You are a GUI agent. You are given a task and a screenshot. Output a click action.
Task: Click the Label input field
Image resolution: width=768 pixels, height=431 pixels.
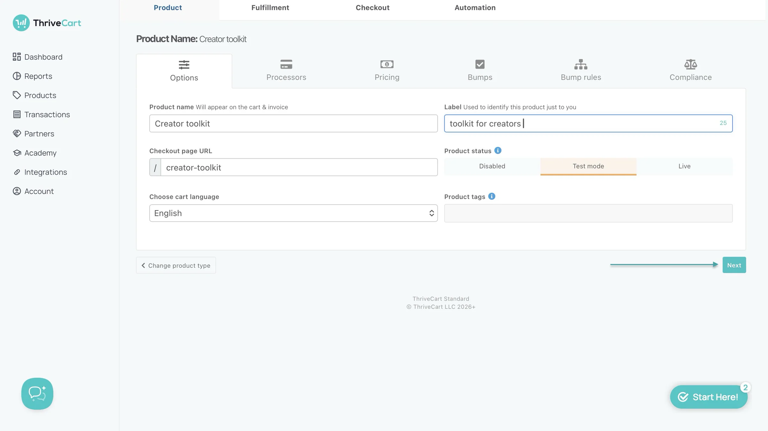click(x=588, y=123)
